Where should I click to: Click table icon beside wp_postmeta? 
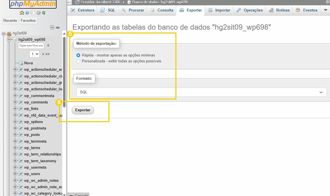(x=21, y=128)
